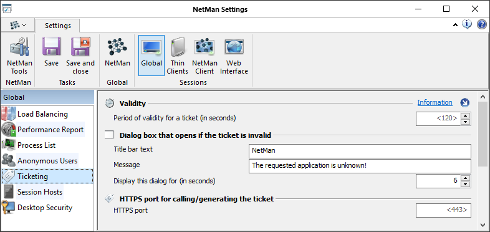Click the Message text field

(x=360, y=166)
